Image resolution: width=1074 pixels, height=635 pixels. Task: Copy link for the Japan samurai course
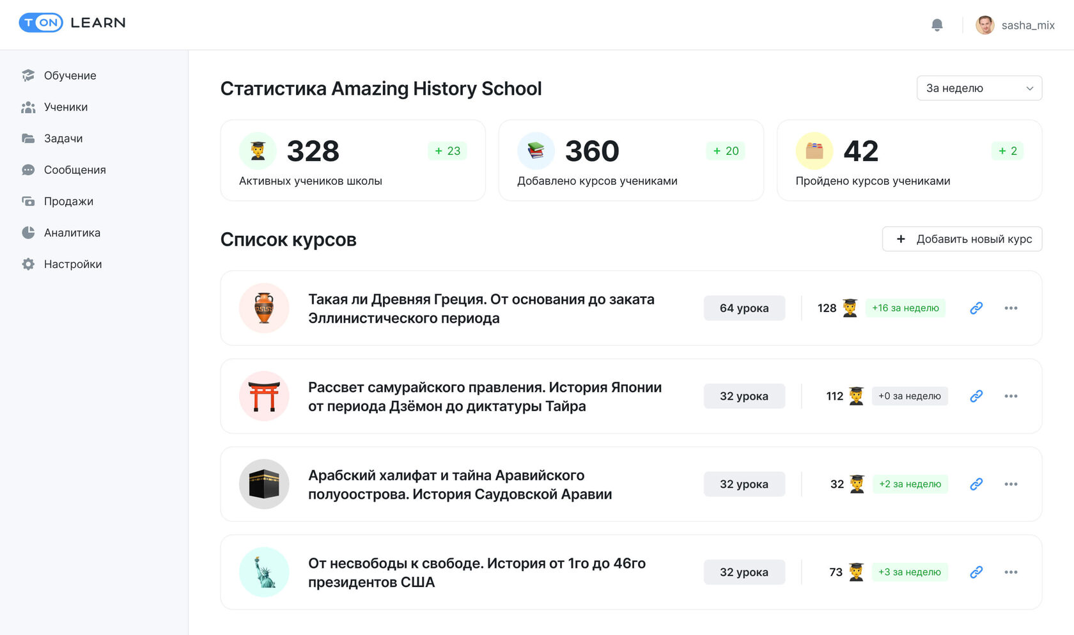click(x=976, y=396)
